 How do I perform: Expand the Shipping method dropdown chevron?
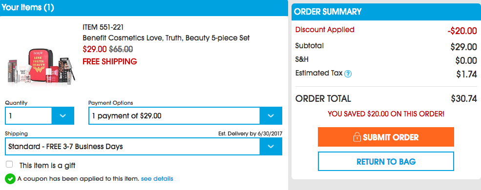[271, 146]
